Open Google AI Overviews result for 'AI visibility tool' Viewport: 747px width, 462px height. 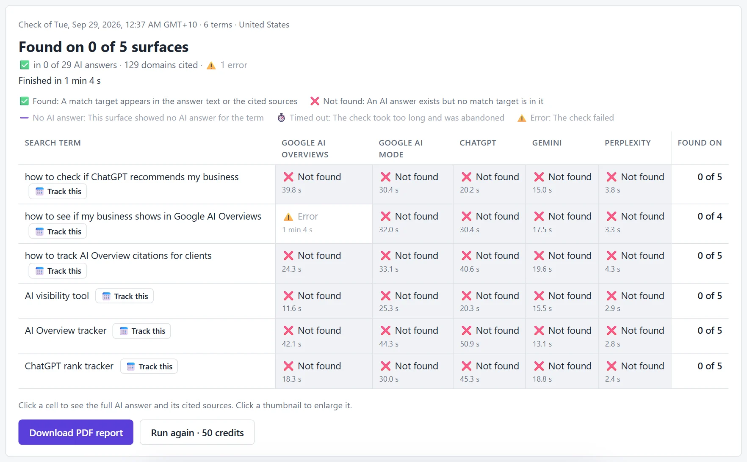click(324, 301)
